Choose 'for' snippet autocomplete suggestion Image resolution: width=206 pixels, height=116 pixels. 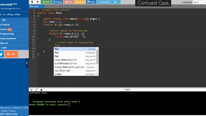[x=75, y=53]
